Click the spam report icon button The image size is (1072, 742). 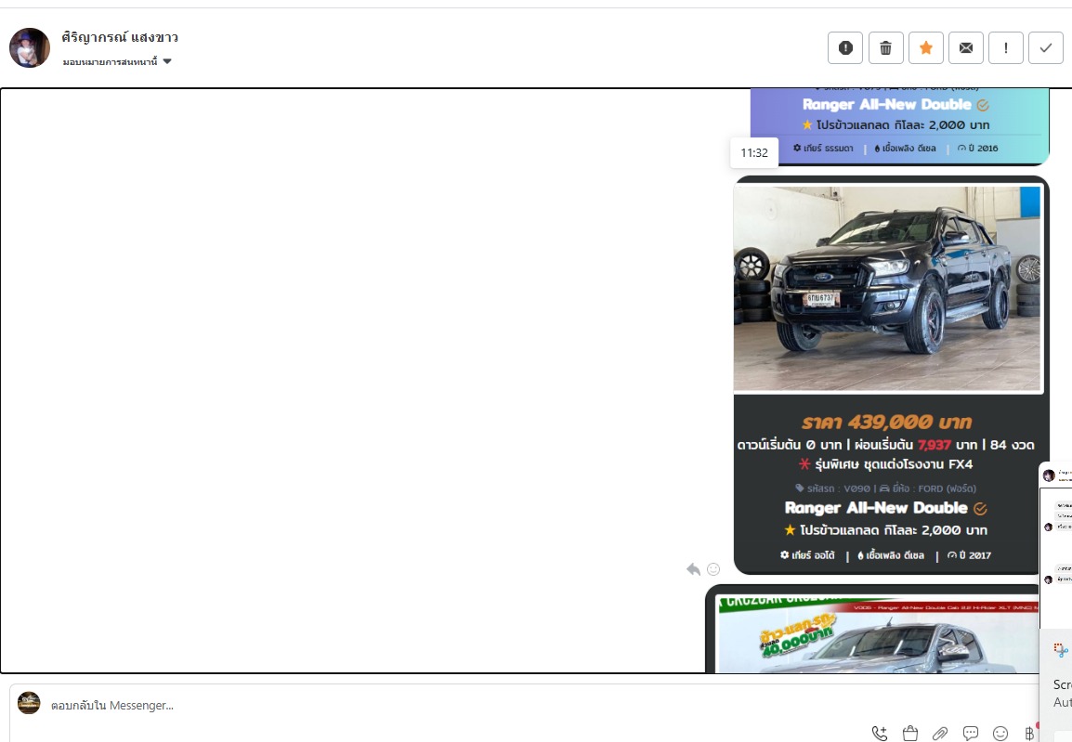(845, 48)
